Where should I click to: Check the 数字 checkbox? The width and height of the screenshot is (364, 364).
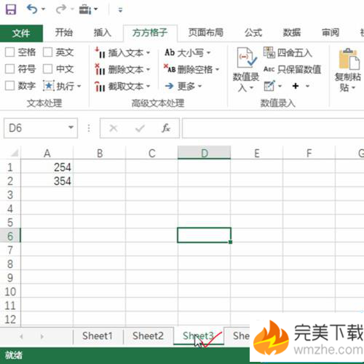(9, 86)
